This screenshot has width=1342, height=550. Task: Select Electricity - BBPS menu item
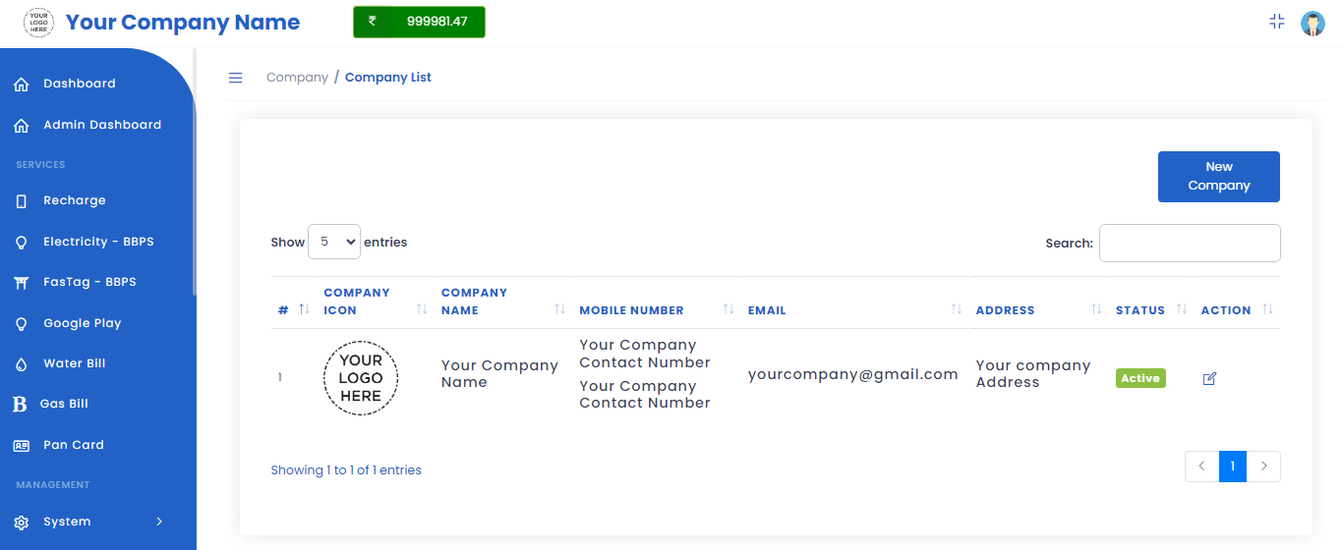tap(98, 242)
